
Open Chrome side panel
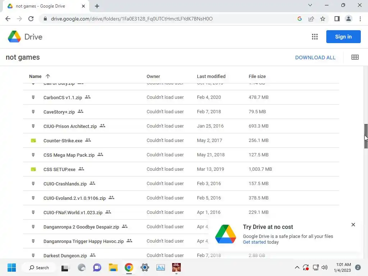[x=337, y=19]
